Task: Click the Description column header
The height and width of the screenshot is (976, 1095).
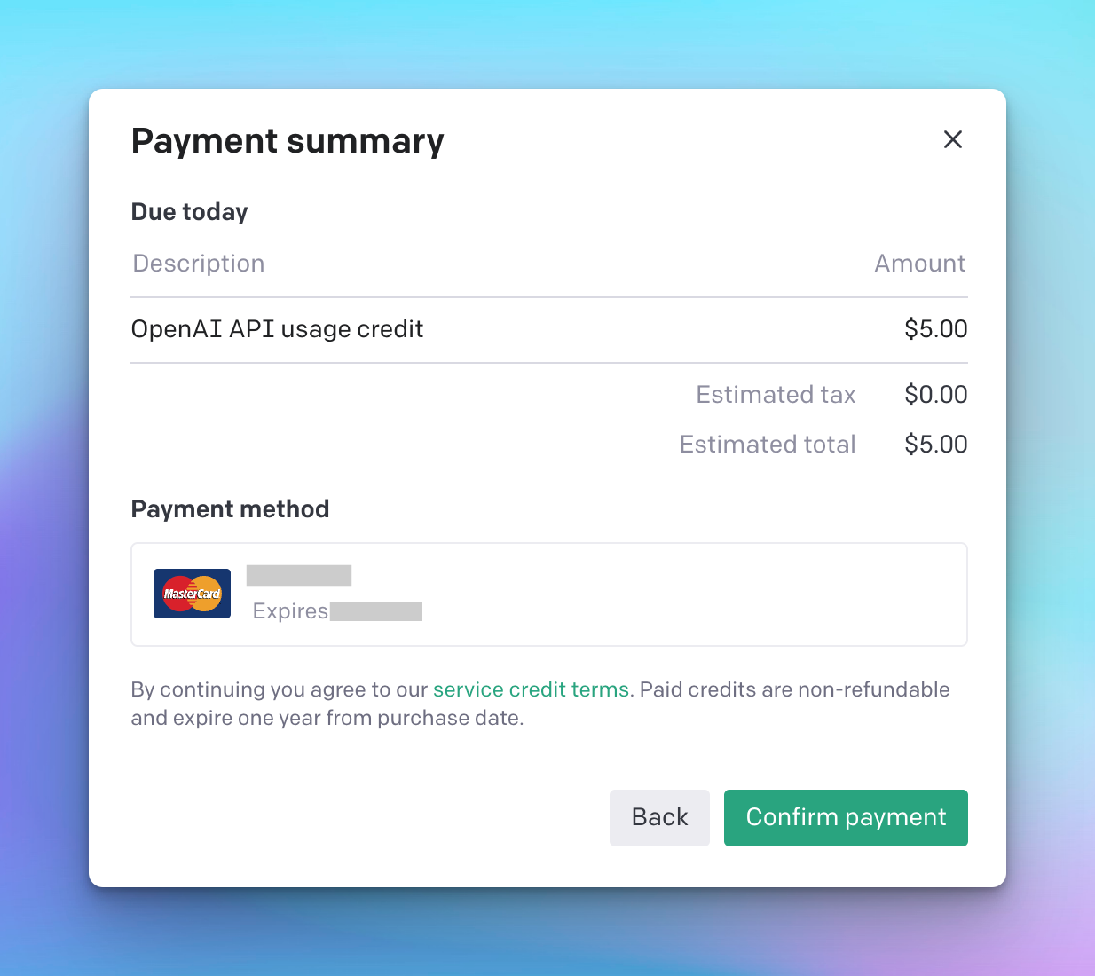Action: (x=199, y=264)
